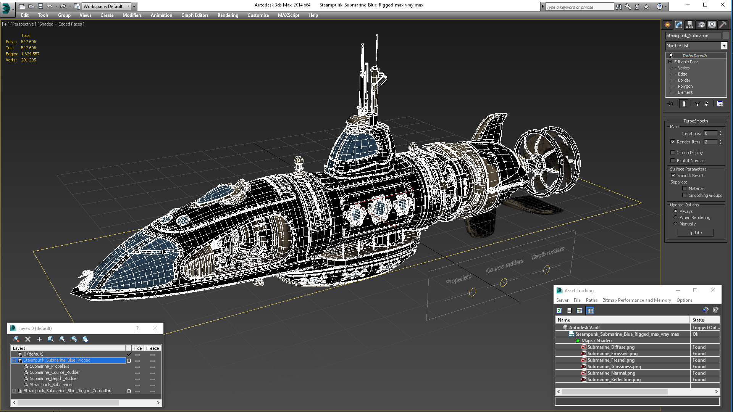Select Always update option
Image resolution: width=733 pixels, height=412 pixels.
pos(675,211)
